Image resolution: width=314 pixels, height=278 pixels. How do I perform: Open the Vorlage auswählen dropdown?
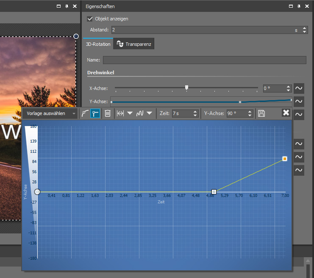(51, 113)
